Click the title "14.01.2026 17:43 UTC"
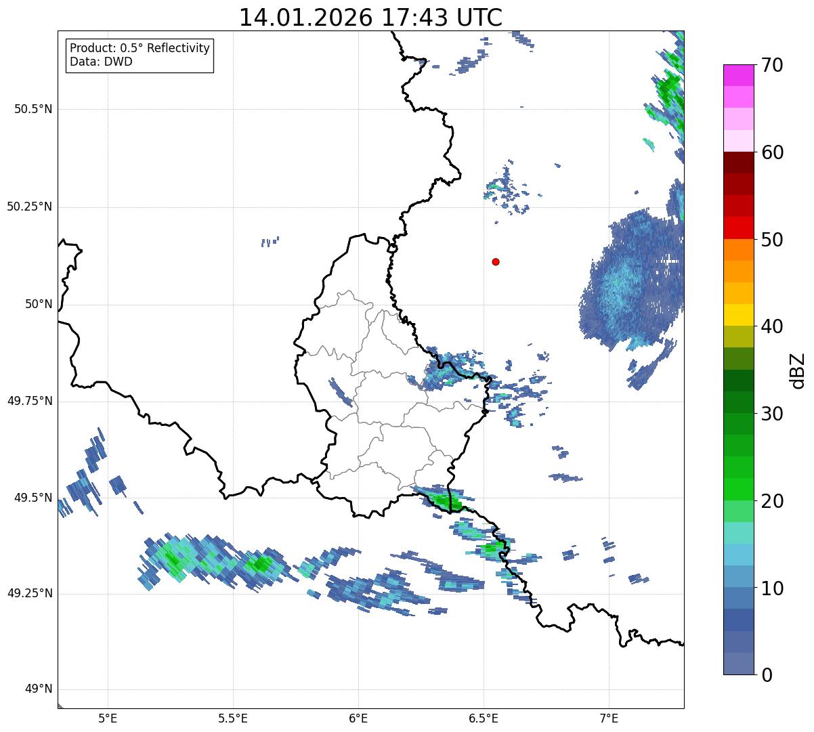 (x=370, y=18)
